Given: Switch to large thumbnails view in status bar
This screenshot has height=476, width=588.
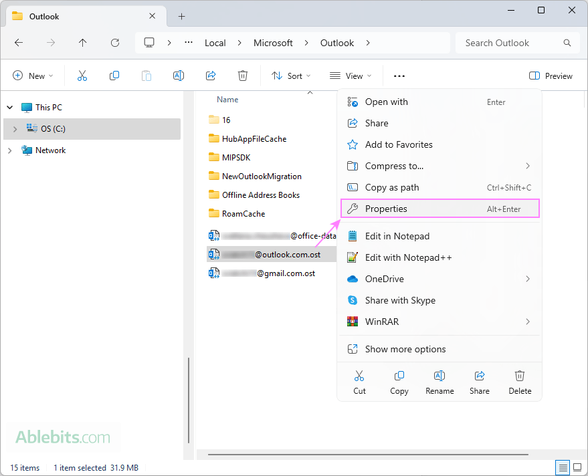Looking at the screenshot, I should (x=577, y=467).
